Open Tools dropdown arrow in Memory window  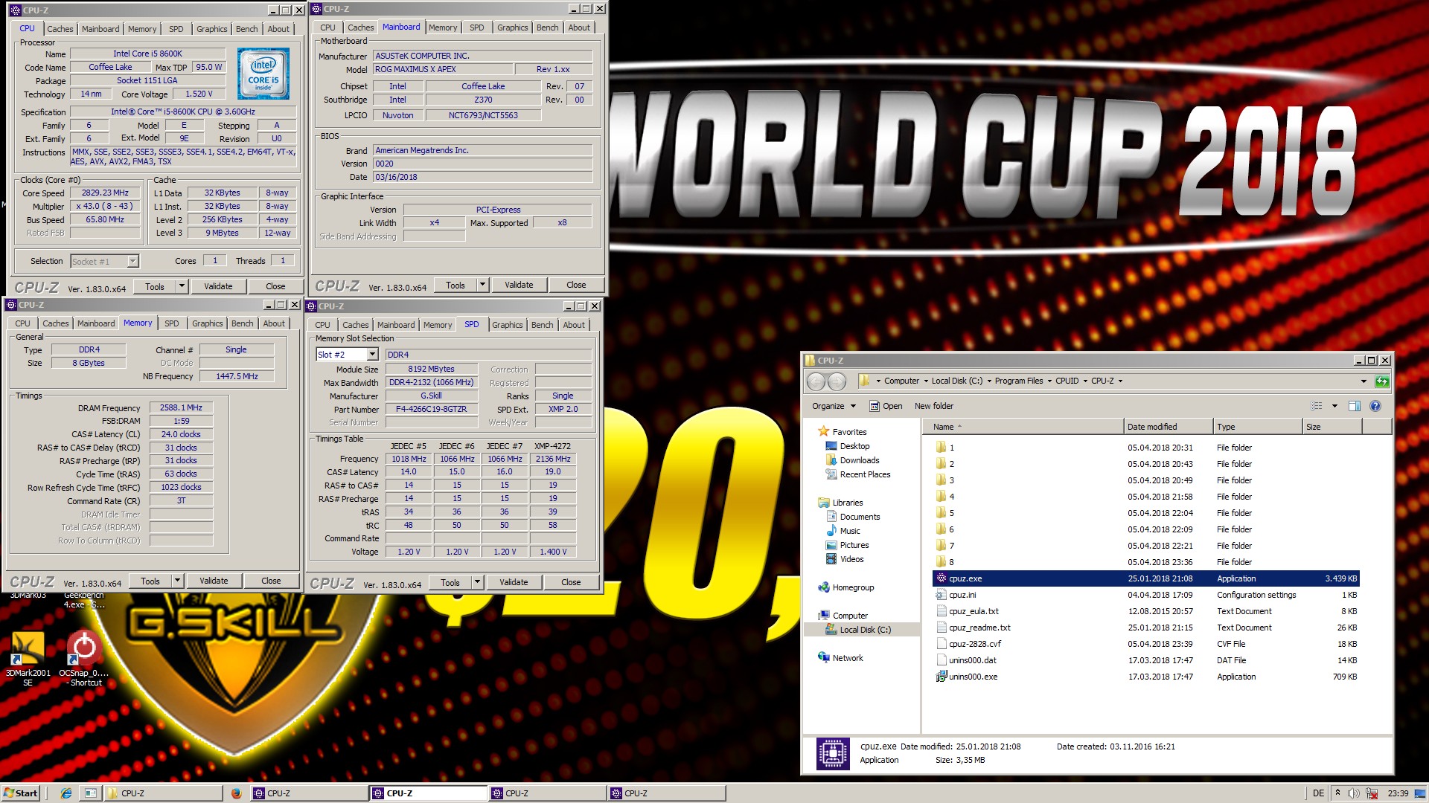[x=177, y=581]
